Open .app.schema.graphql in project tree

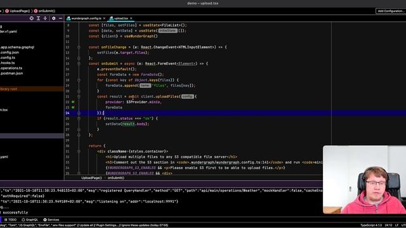[17, 47]
